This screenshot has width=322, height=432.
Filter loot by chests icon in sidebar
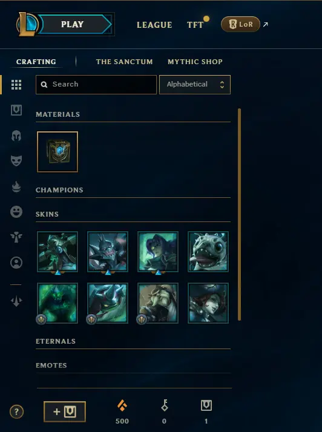coord(16,110)
